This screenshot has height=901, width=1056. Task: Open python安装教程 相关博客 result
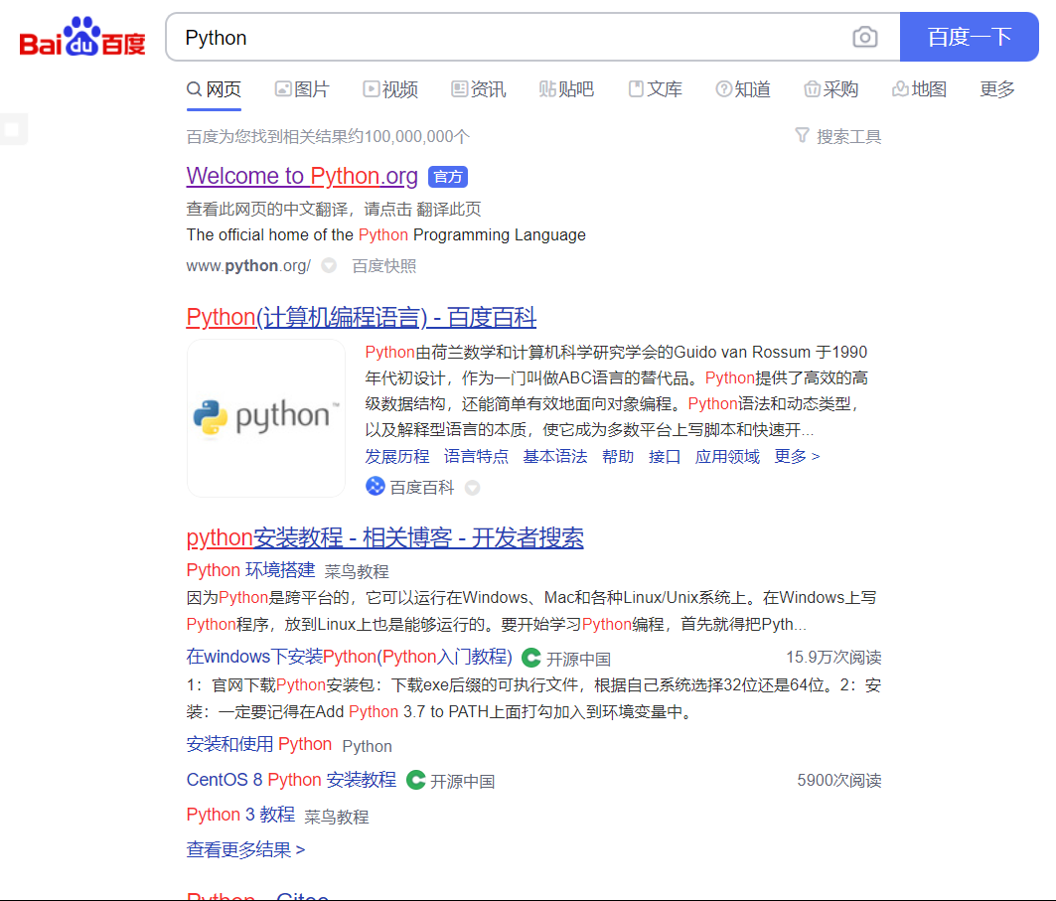pyautogui.click(x=384, y=537)
